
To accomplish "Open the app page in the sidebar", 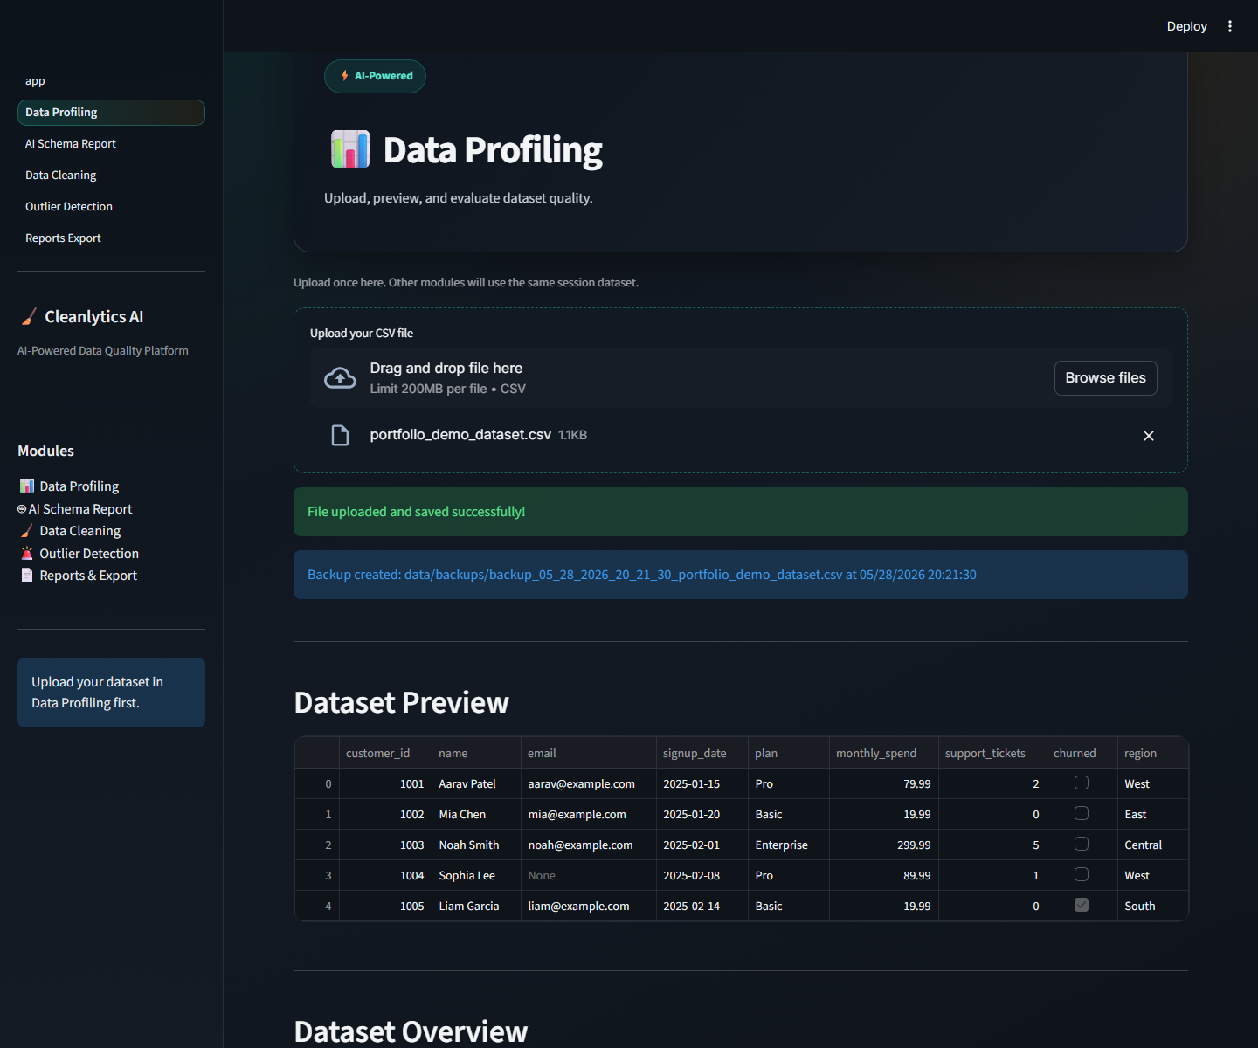I will click(x=111, y=81).
